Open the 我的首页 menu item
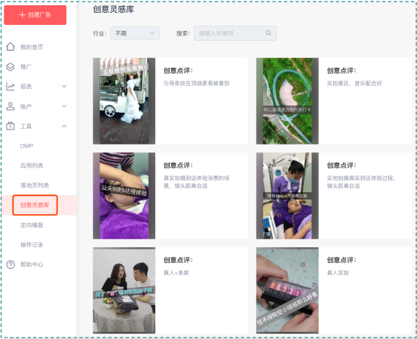 coord(32,47)
